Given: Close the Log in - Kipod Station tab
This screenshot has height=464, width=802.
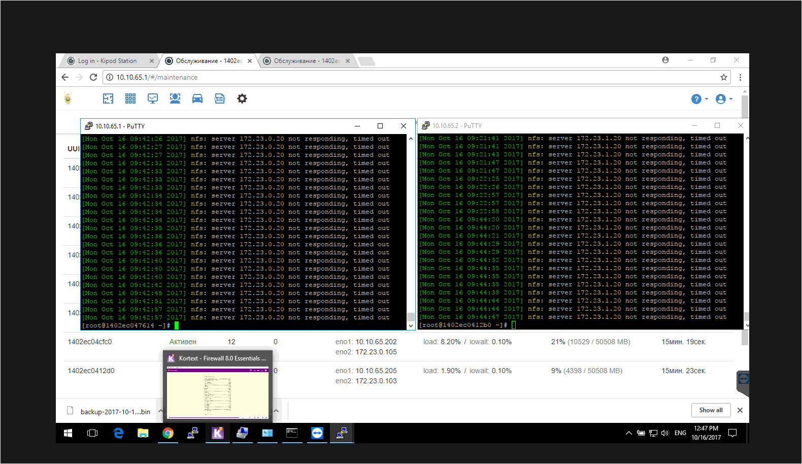Looking at the screenshot, I should (x=151, y=61).
